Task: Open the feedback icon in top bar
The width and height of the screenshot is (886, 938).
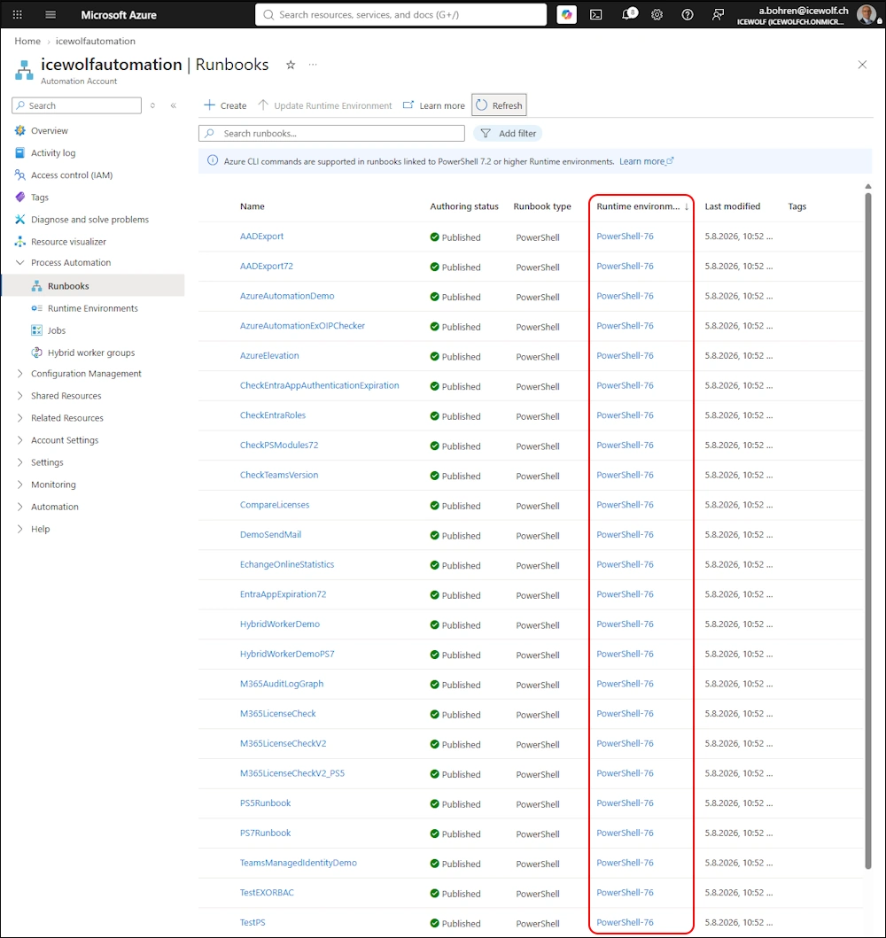Action: pyautogui.click(x=718, y=14)
